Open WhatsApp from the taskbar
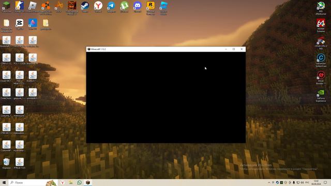Screen dimensions: 331x186 tap(79, 182)
